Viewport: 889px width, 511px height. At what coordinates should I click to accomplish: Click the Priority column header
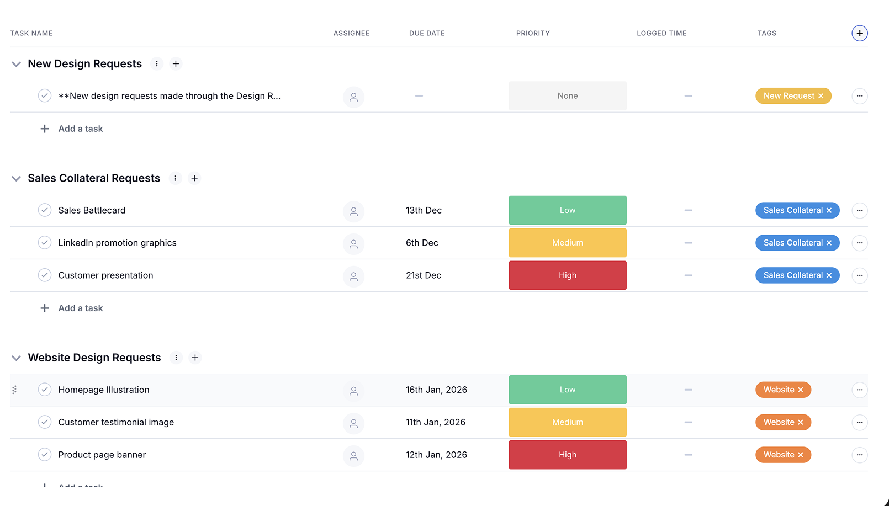pyautogui.click(x=533, y=33)
